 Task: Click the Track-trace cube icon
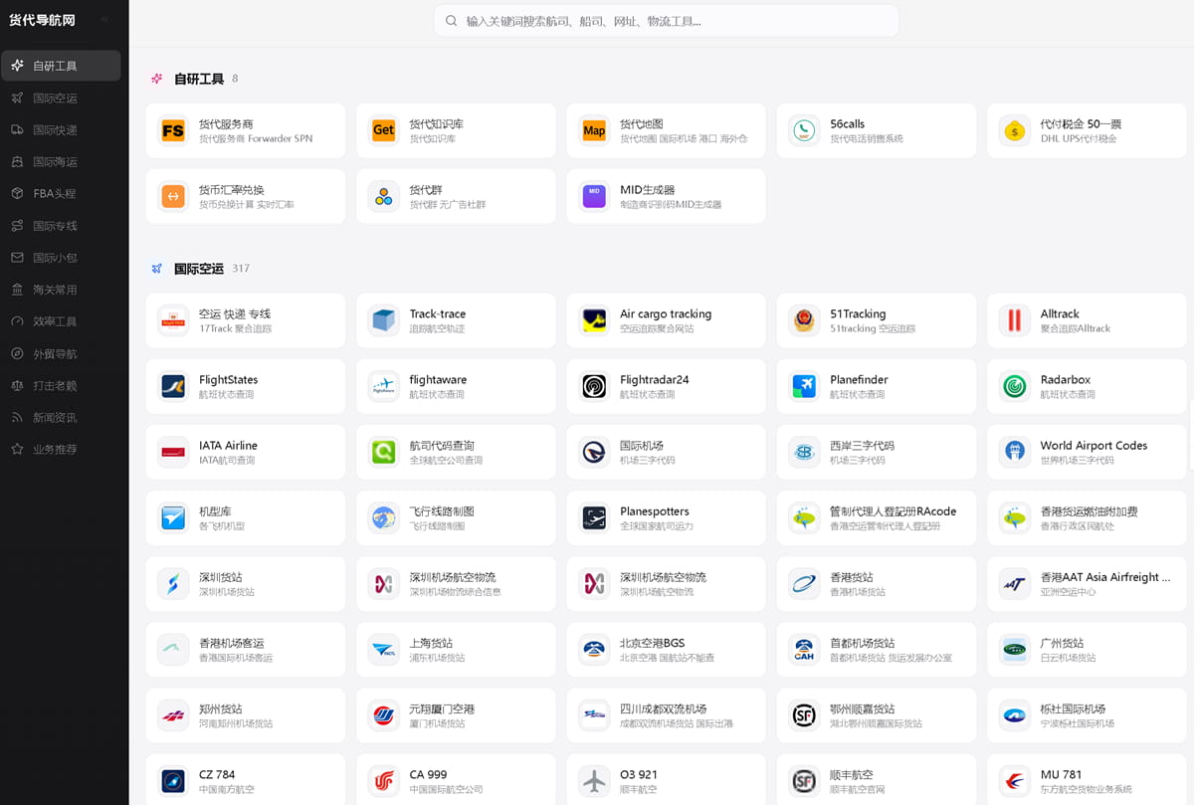coord(383,320)
